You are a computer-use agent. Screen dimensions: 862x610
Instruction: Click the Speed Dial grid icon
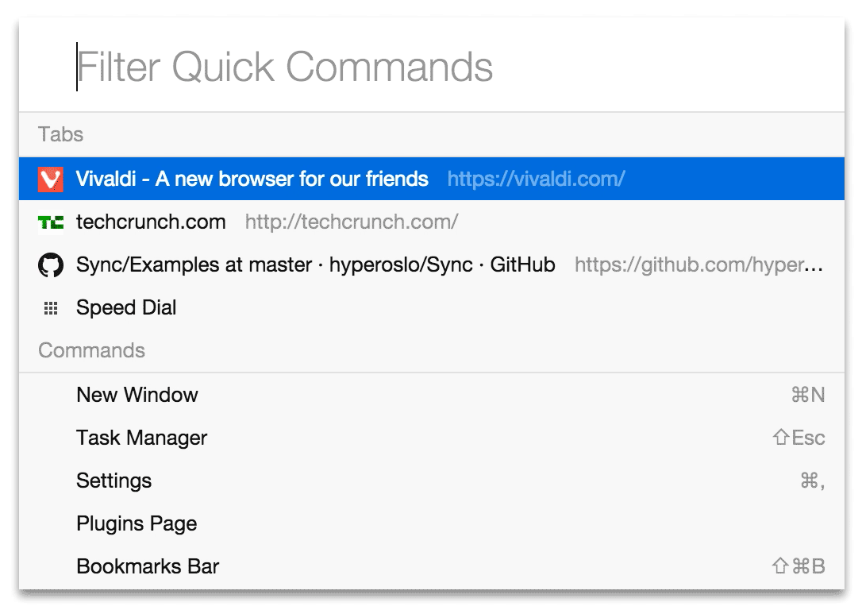click(50, 308)
